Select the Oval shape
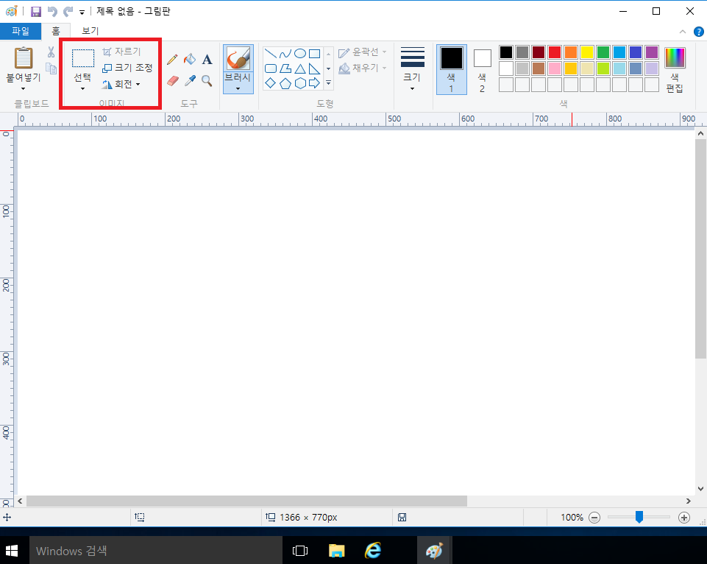 [300, 54]
